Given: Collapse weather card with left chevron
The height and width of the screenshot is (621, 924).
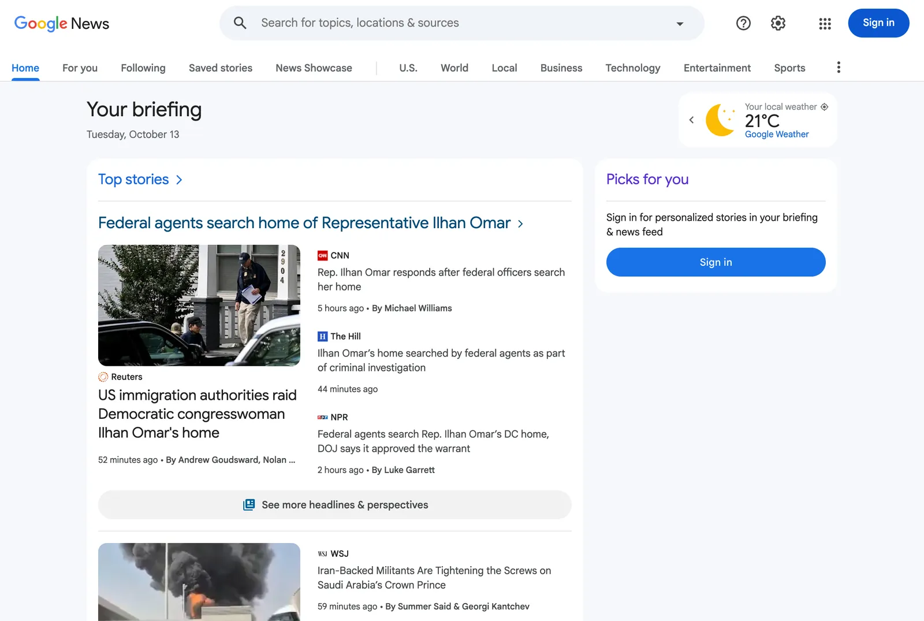Looking at the screenshot, I should click(691, 120).
